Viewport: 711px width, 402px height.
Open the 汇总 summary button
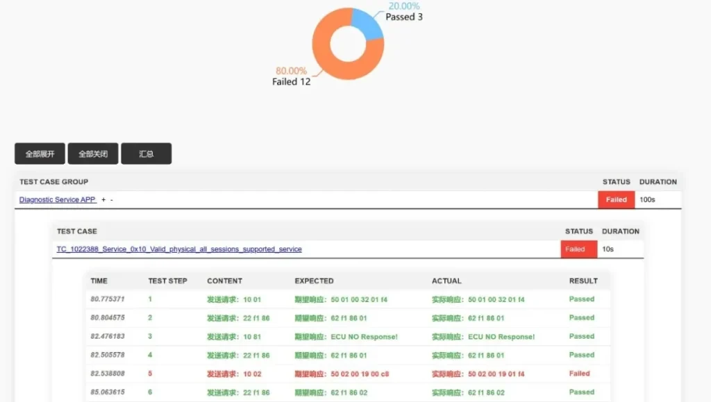coord(146,154)
